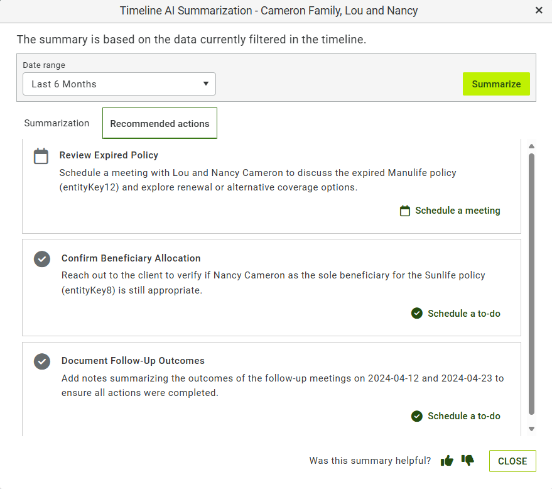This screenshot has height=489, width=552.
Task: Click the scrollbar down arrow
Action: [x=531, y=429]
